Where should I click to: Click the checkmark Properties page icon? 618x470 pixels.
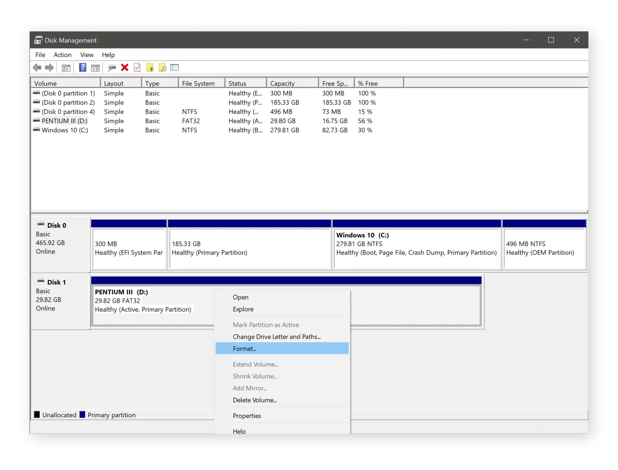point(137,68)
